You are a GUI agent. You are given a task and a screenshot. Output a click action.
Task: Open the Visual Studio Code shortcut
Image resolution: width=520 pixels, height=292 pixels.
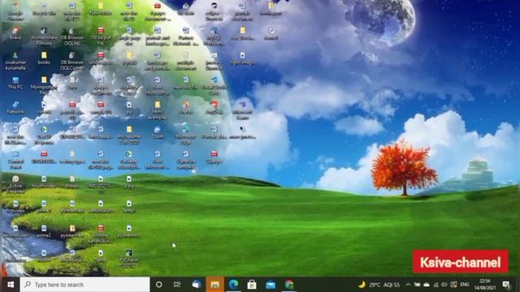[x=214, y=85]
